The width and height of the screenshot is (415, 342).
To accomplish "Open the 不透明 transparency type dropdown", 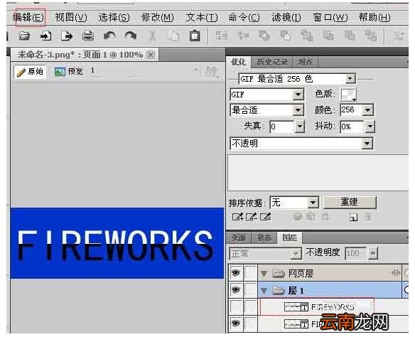I will [x=367, y=144].
